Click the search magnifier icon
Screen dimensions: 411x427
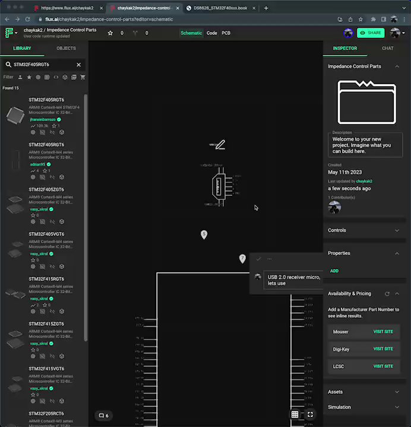(x=8, y=65)
